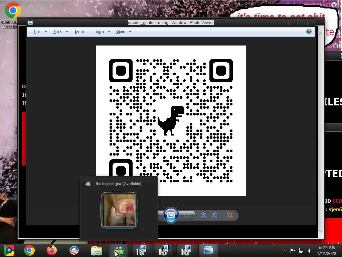Click the background window's vertical scrollbar down arrow
342x257 pixels.
pyautogui.click(x=321, y=231)
